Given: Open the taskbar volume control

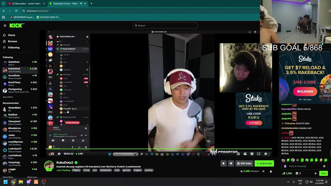Looking at the screenshot, I should click(x=311, y=182).
